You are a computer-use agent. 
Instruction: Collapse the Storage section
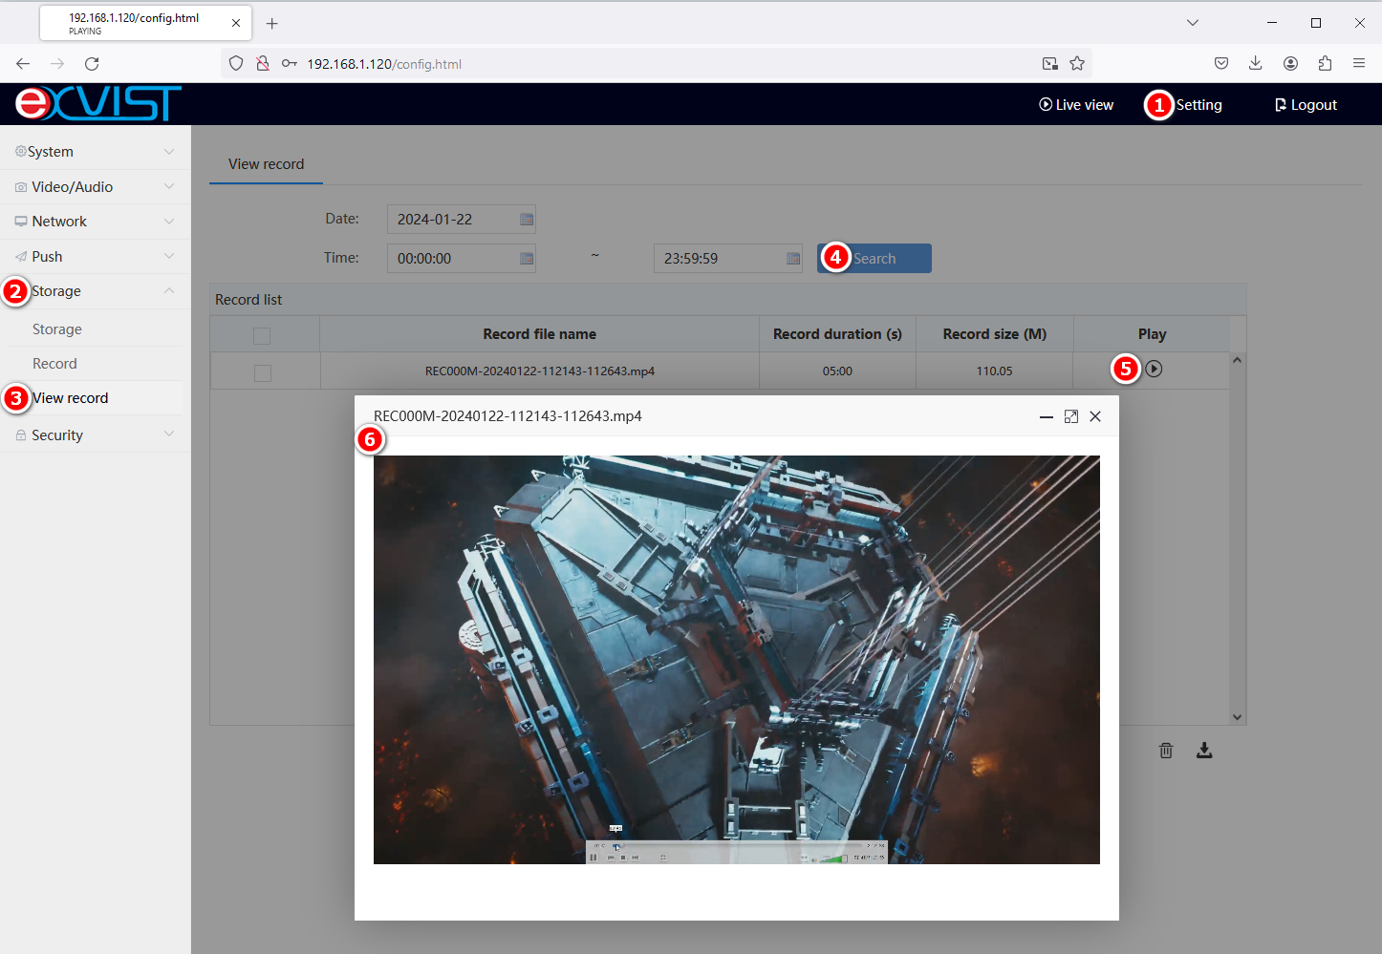(x=96, y=291)
